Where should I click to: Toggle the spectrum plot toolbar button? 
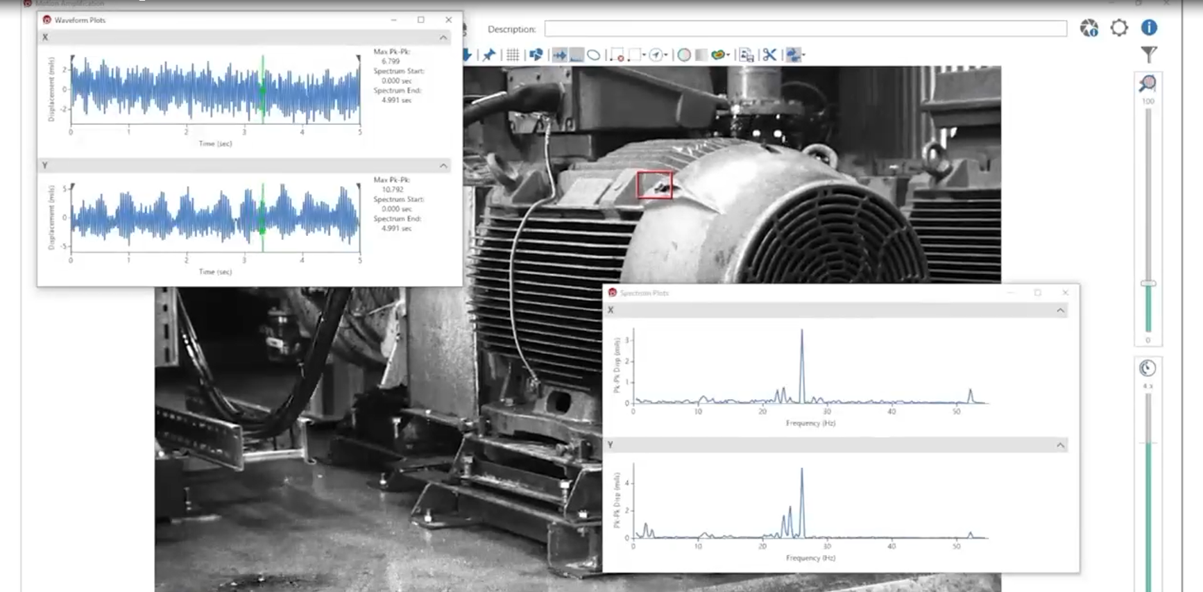[x=577, y=55]
